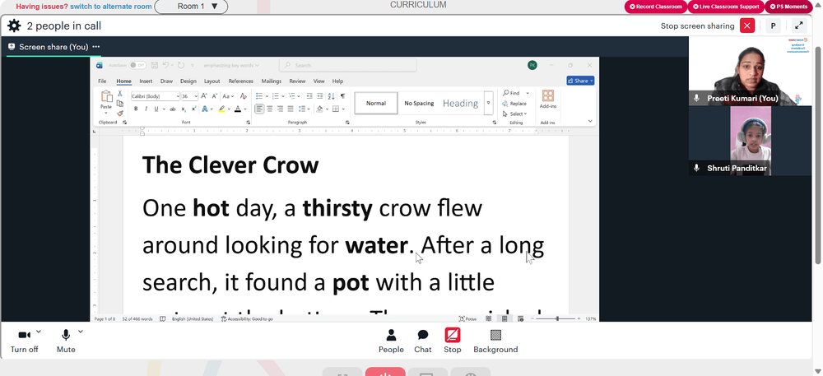
Task: Toggle Italic formatting
Action: [x=146, y=109]
